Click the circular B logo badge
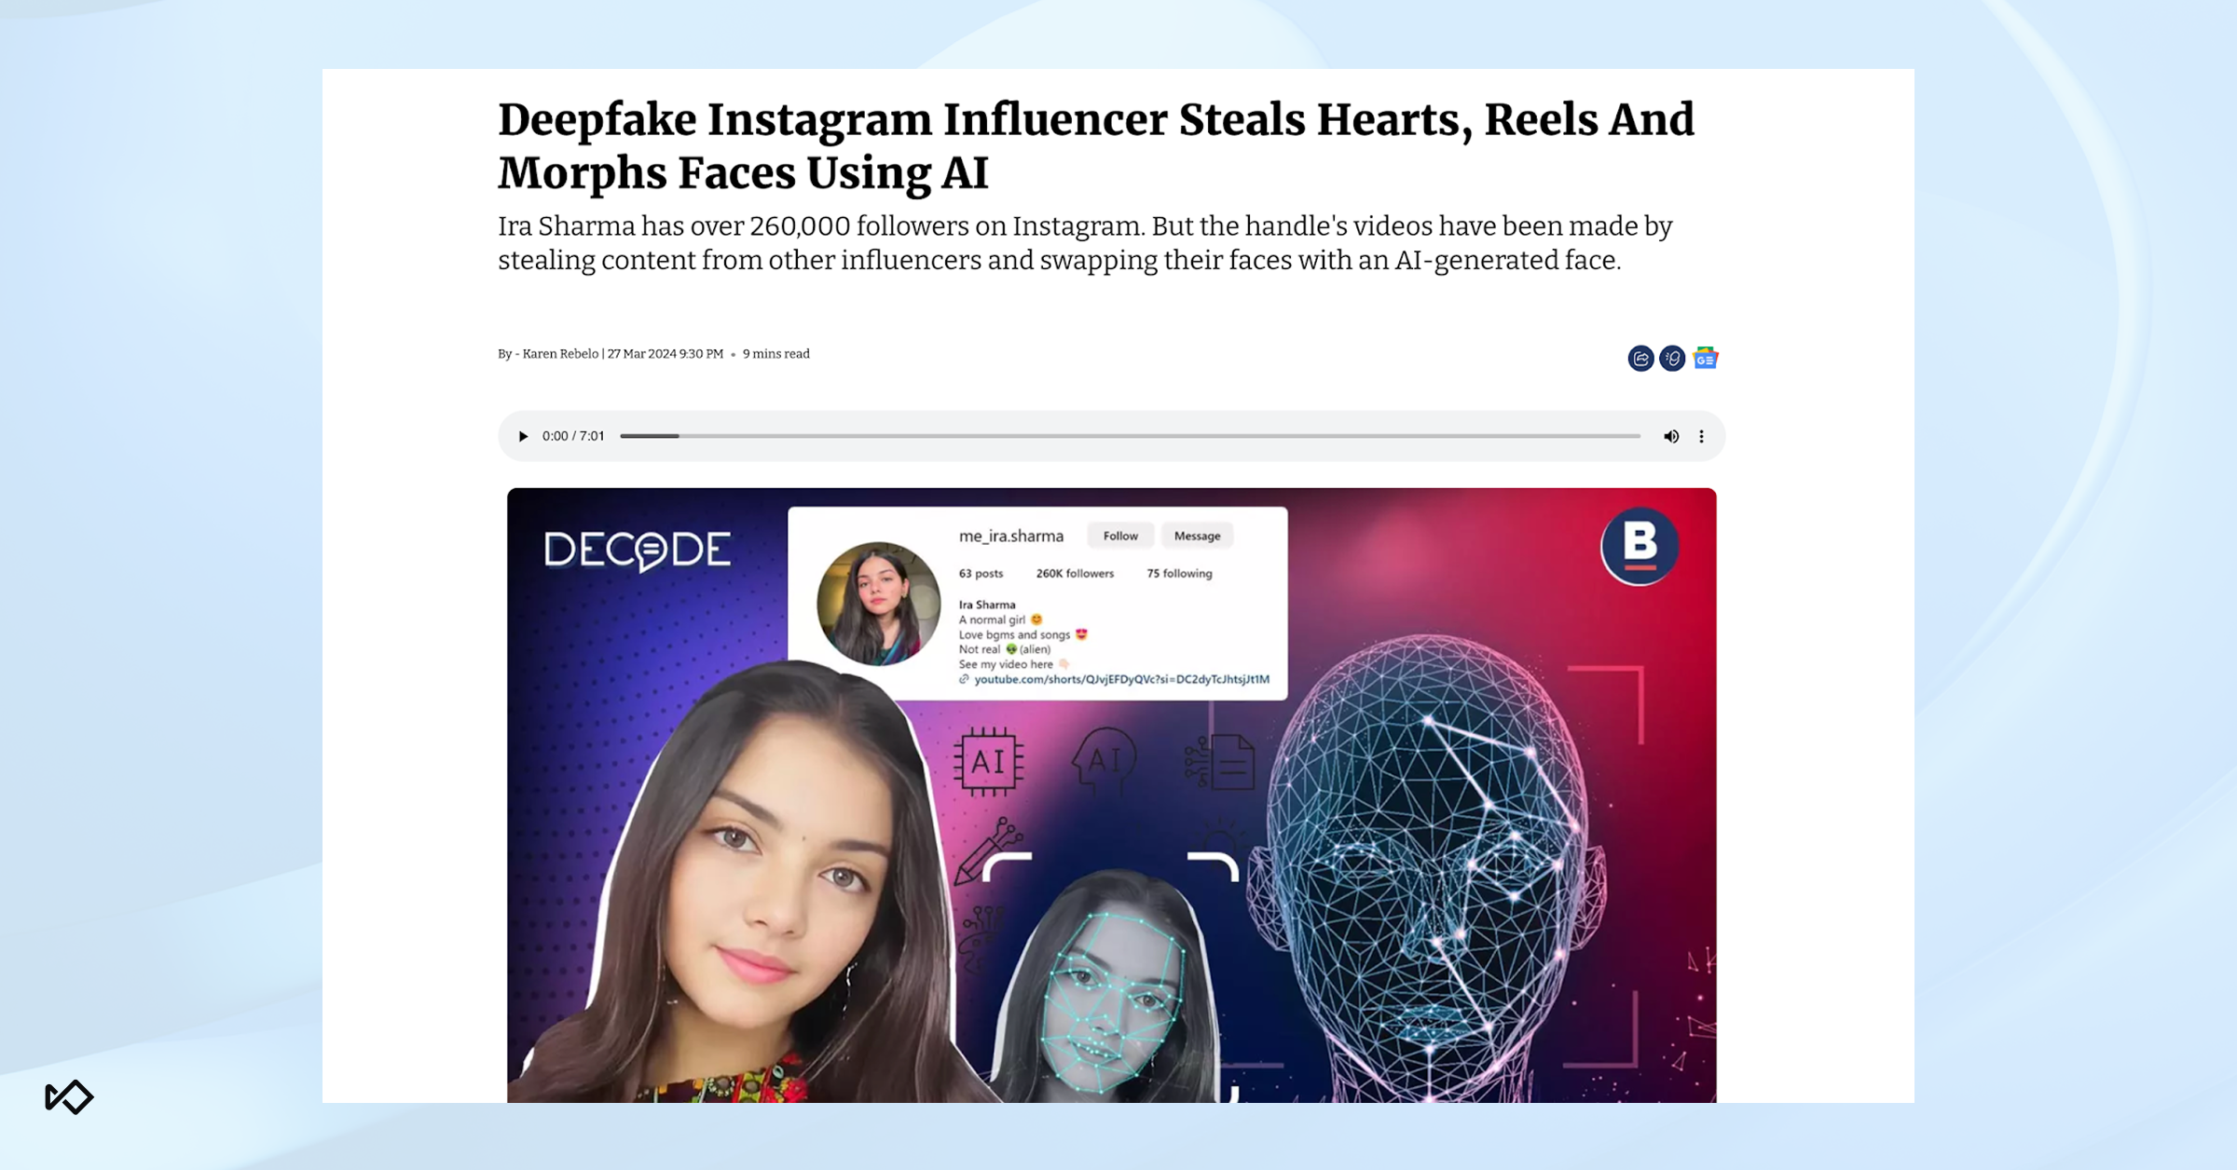The width and height of the screenshot is (2237, 1170). (x=1640, y=546)
